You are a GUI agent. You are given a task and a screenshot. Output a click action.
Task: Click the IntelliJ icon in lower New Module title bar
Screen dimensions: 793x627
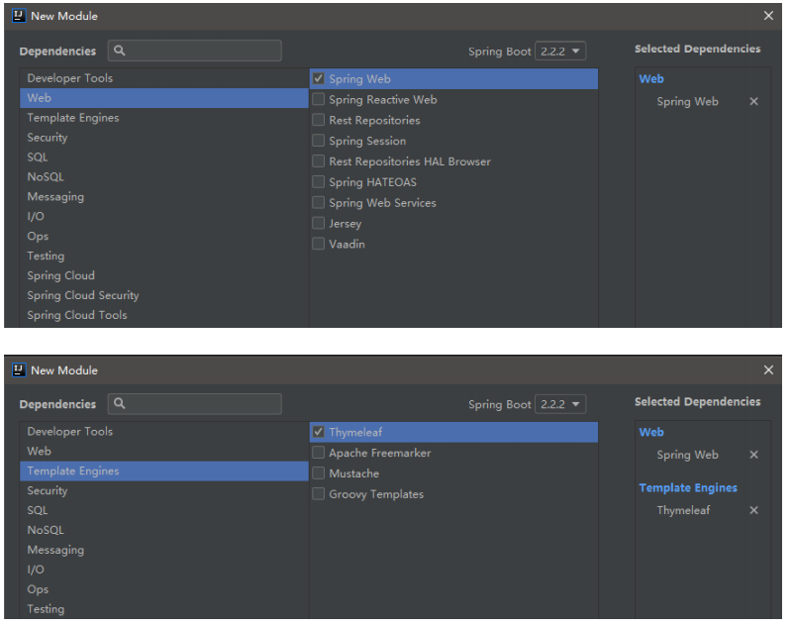point(19,369)
